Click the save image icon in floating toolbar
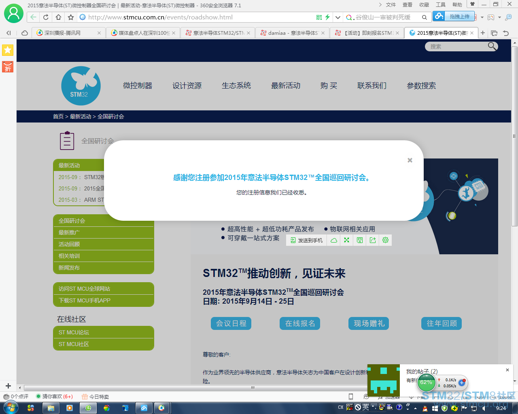 (360, 240)
